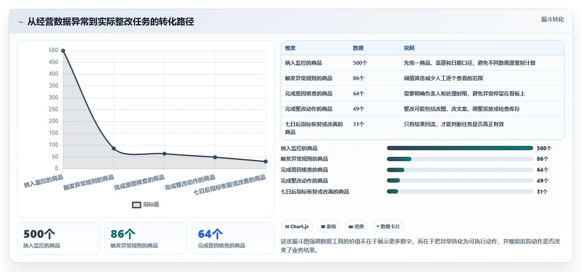Click the chart point for 完成整改动作的商品
This screenshot has width=582, height=272.
tap(215, 157)
